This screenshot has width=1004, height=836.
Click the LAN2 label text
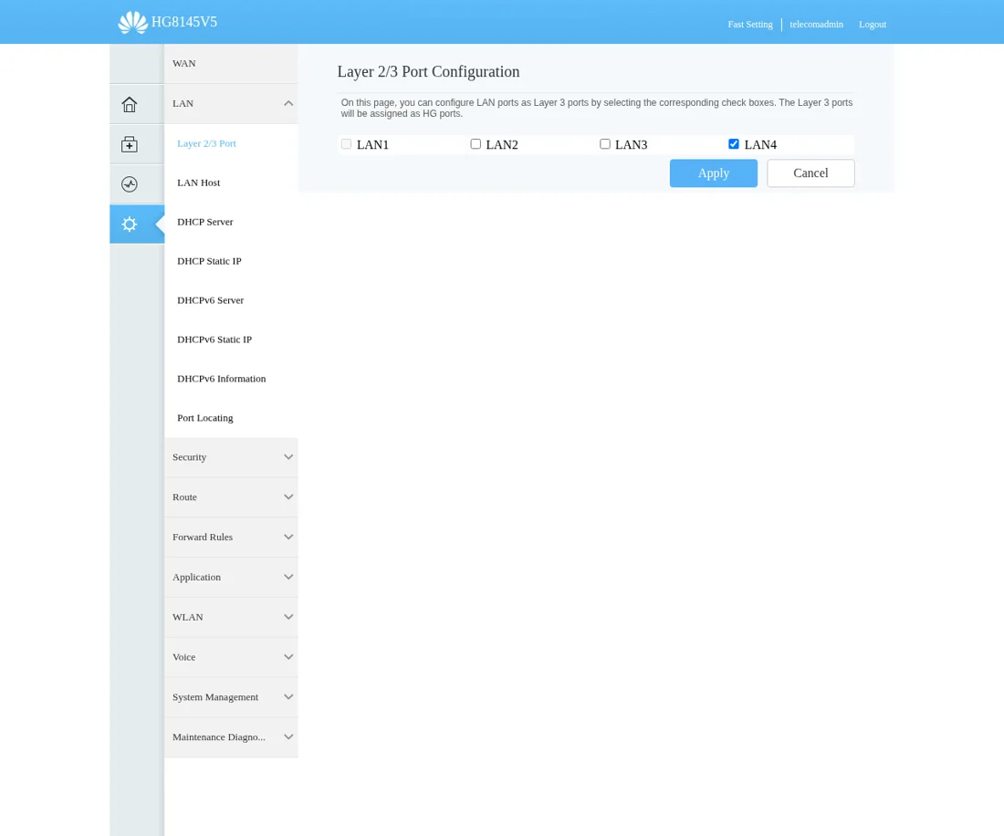[502, 145]
